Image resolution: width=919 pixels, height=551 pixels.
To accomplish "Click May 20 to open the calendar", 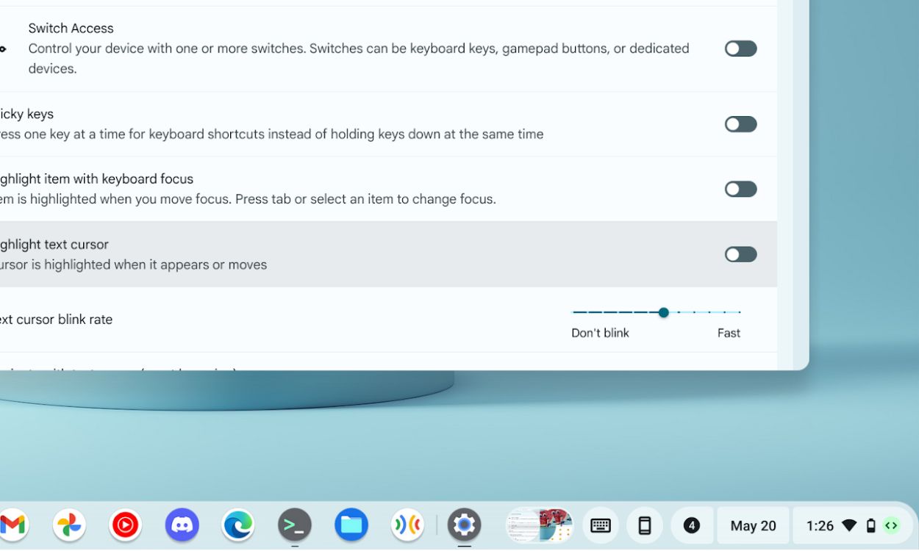I will click(x=752, y=525).
